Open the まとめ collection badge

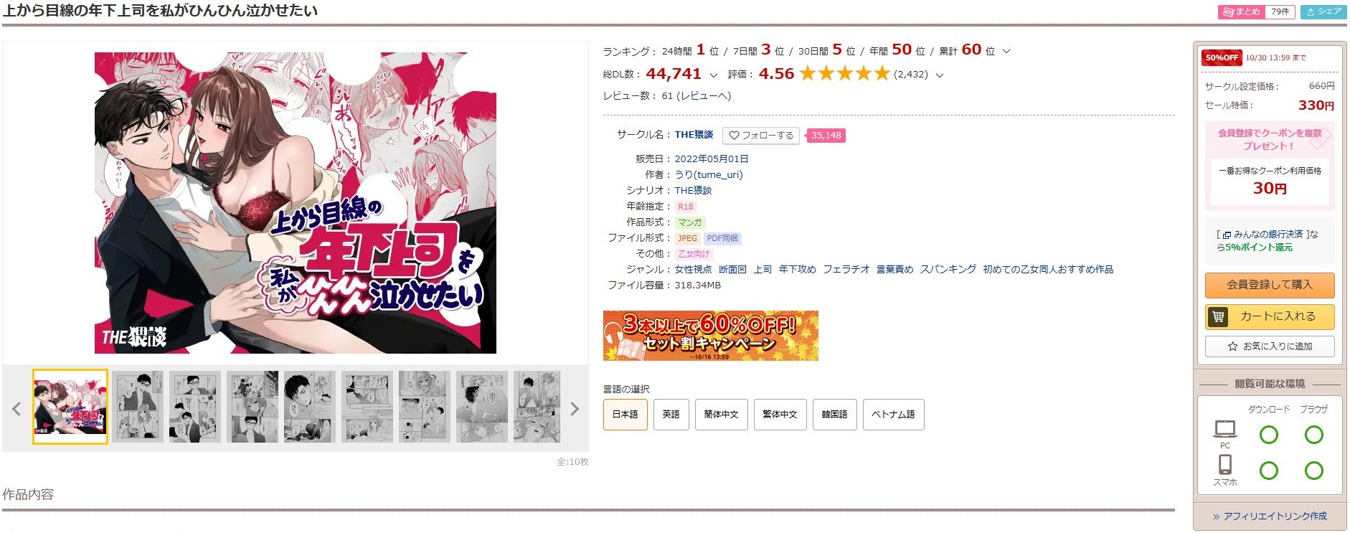[1257, 11]
